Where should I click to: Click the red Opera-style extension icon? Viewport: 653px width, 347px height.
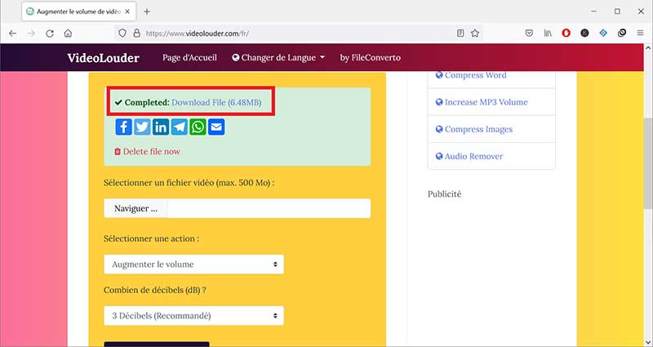coord(566,33)
